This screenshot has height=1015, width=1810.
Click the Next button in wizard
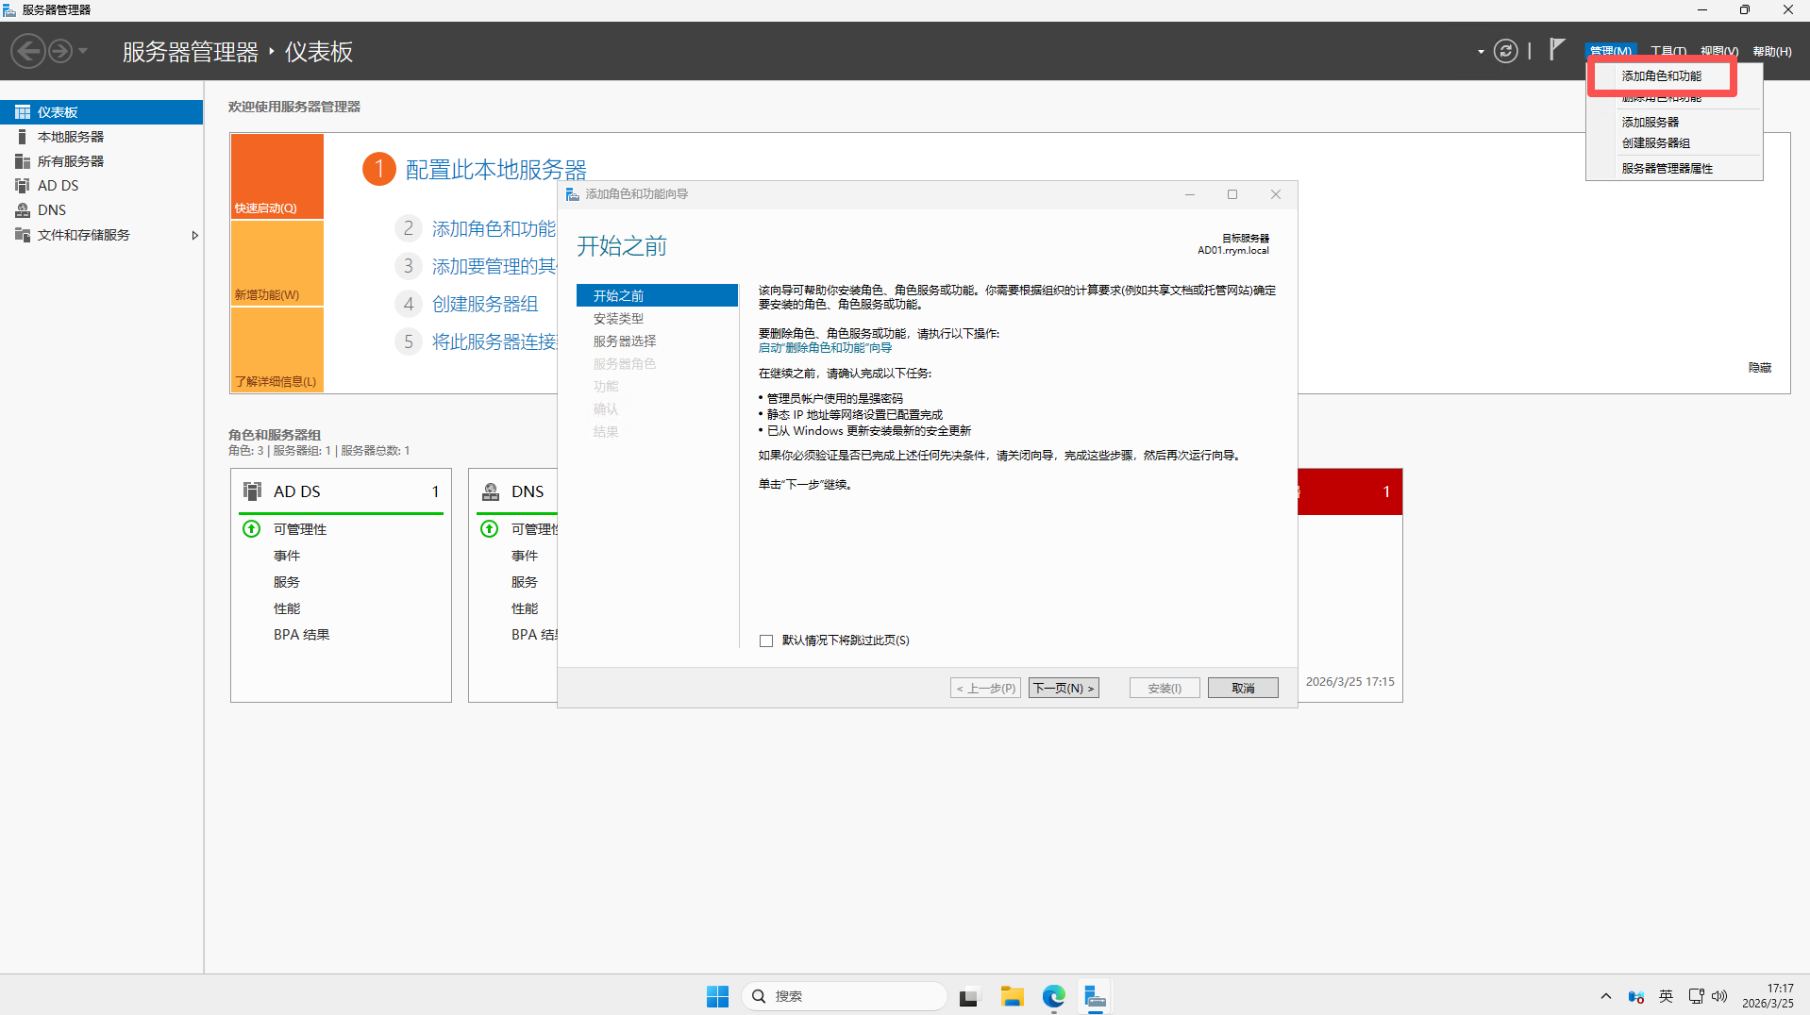tap(1064, 688)
